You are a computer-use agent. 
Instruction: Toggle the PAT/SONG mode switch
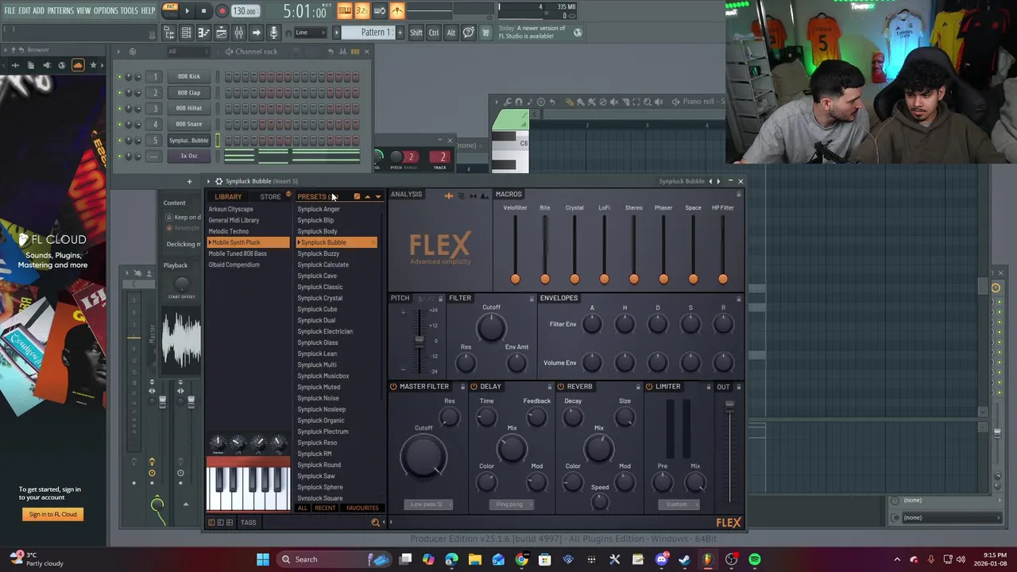pyautogui.click(x=170, y=11)
